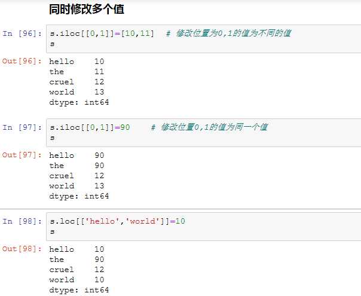361x296 pixels.
Task: Click 'world 13' in Out[97]
Action: [x=77, y=185]
